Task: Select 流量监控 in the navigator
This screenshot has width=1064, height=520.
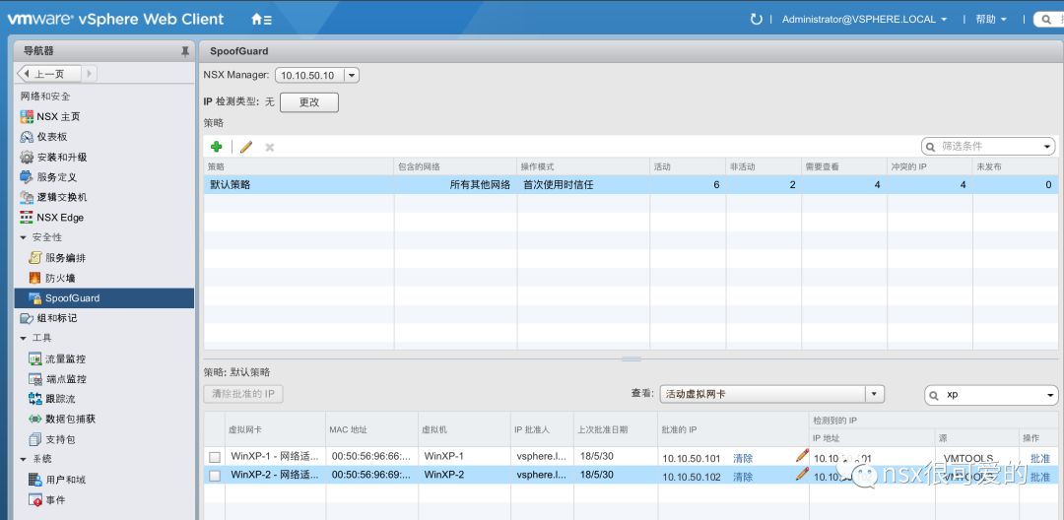Action: click(66, 358)
